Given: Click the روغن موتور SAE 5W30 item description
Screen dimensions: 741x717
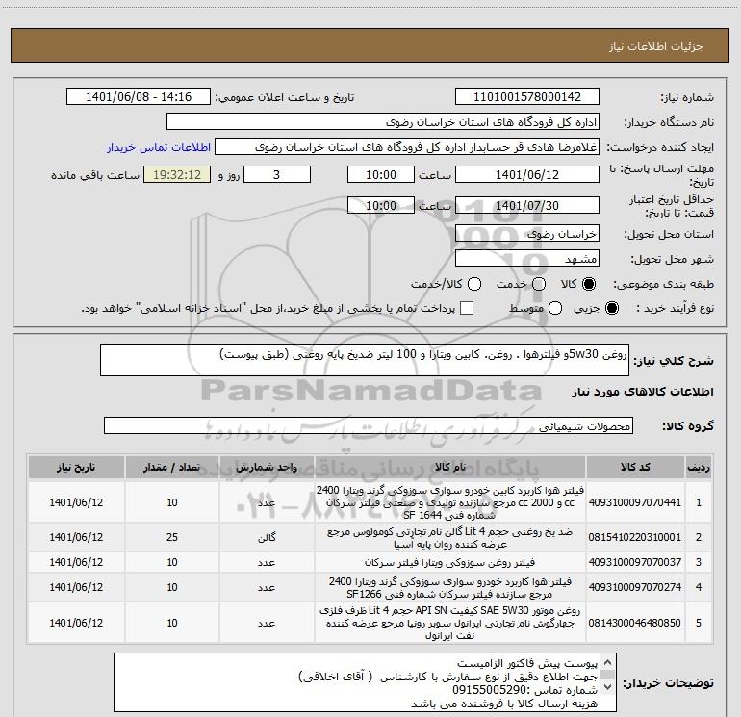Looking at the screenshot, I should point(450,623).
